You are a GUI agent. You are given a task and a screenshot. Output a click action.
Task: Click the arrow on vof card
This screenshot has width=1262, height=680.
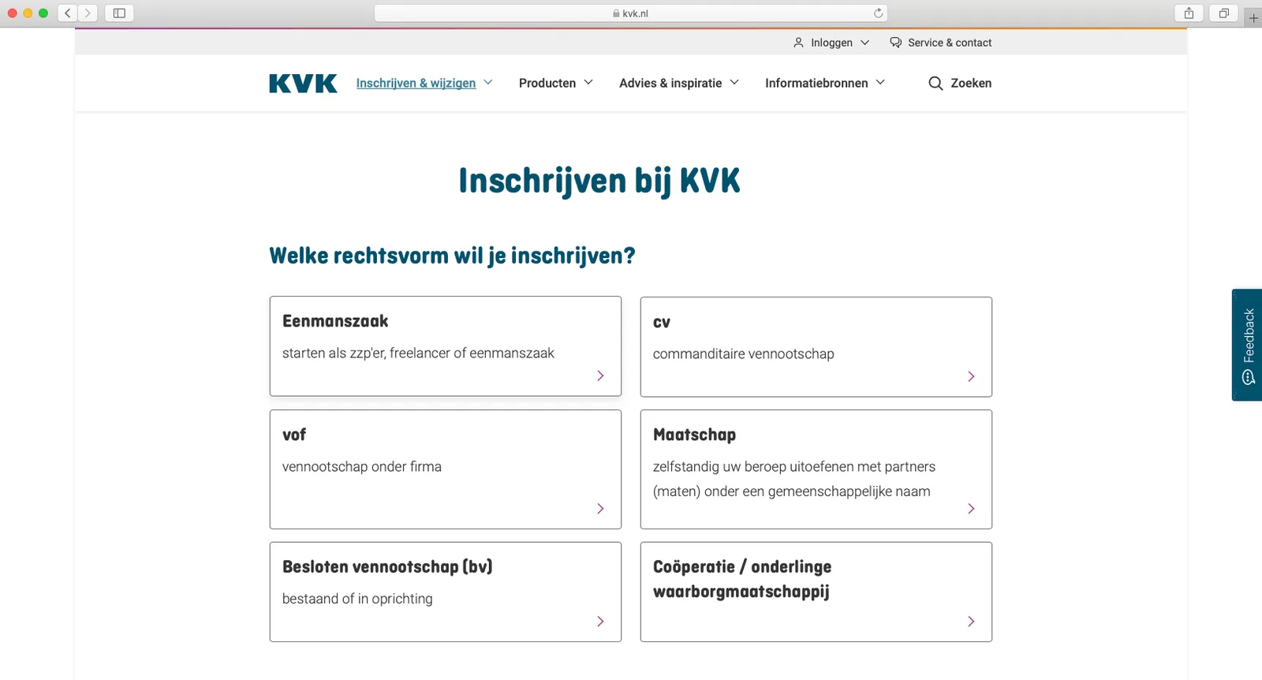click(600, 508)
